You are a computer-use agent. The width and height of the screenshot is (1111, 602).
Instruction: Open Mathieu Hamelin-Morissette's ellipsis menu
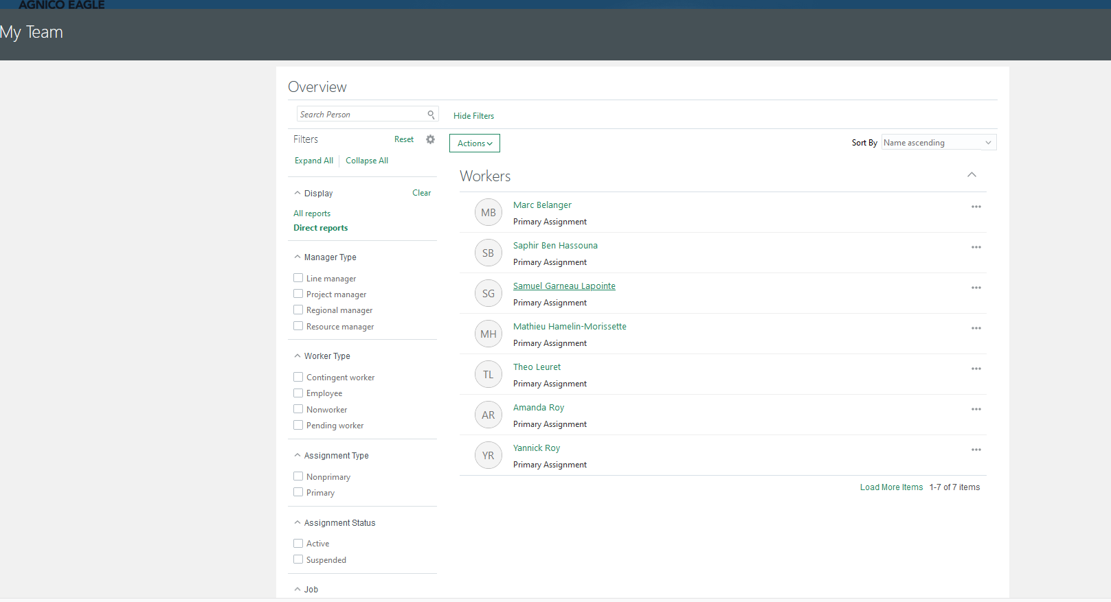click(x=976, y=328)
